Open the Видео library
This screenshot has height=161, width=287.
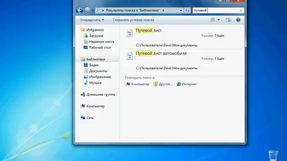coord(94,65)
